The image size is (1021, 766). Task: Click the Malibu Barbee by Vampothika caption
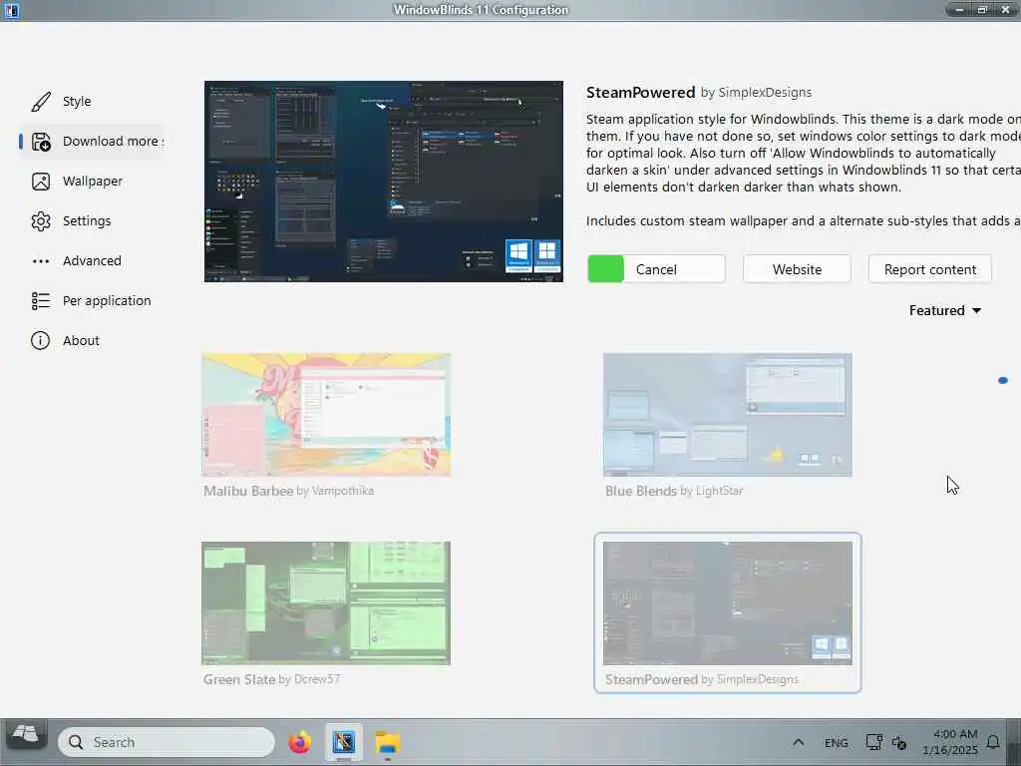(x=288, y=491)
